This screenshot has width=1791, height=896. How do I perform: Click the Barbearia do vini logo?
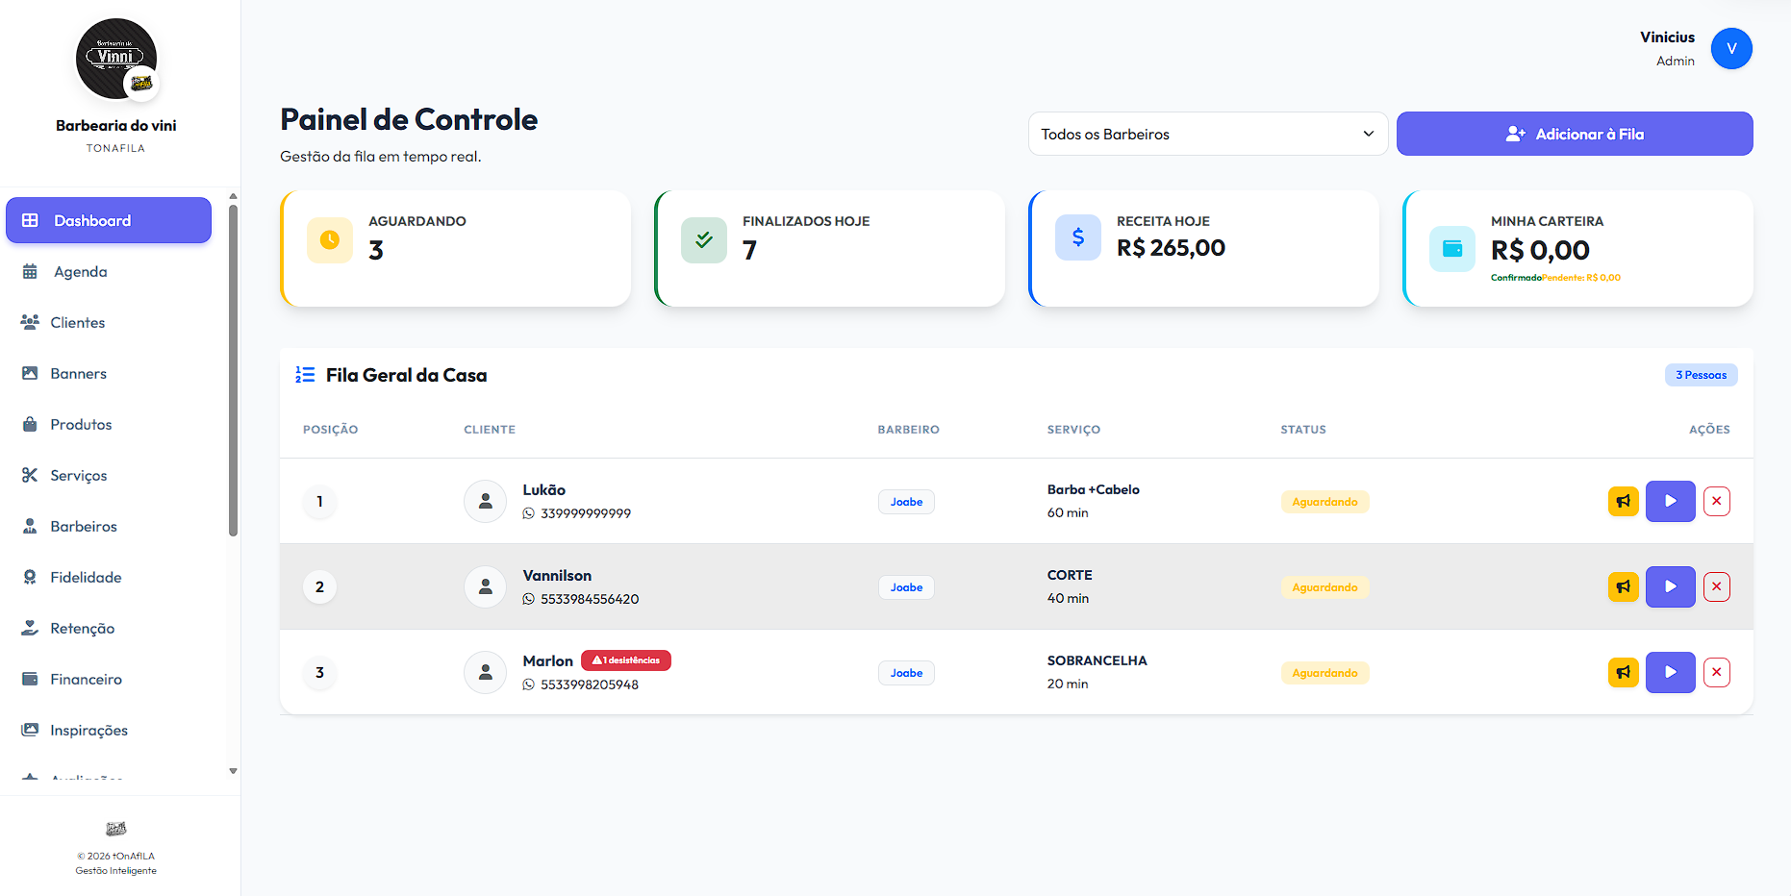coord(116,60)
